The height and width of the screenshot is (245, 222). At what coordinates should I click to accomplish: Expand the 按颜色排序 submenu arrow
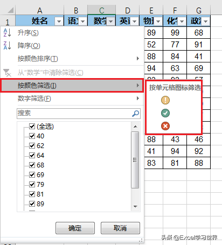click(x=138, y=59)
